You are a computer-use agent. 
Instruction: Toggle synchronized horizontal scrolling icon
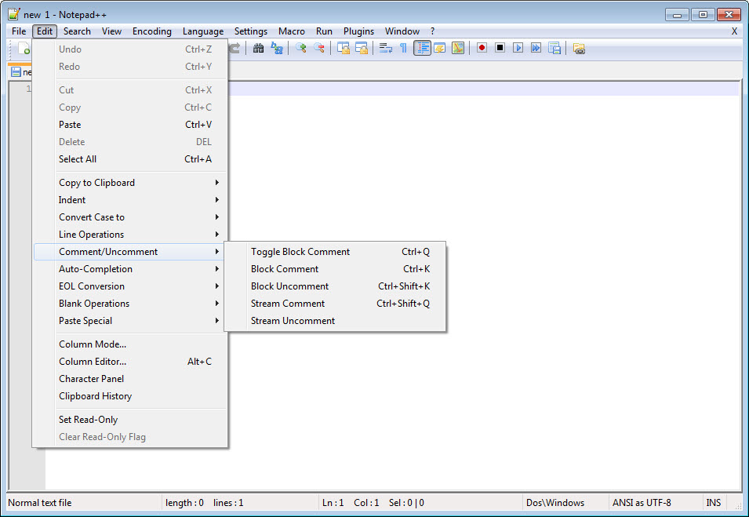pos(362,49)
